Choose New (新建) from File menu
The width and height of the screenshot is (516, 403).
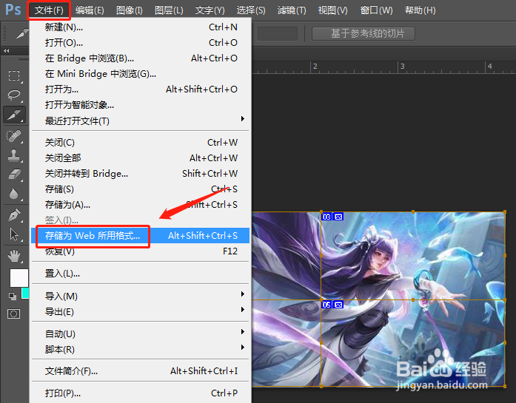[140, 27]
